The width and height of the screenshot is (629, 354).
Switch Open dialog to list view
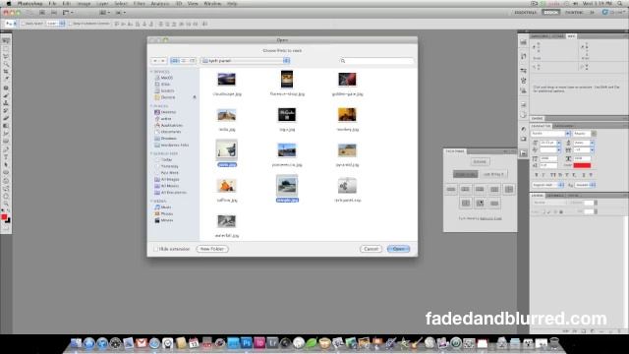[184, 61]
